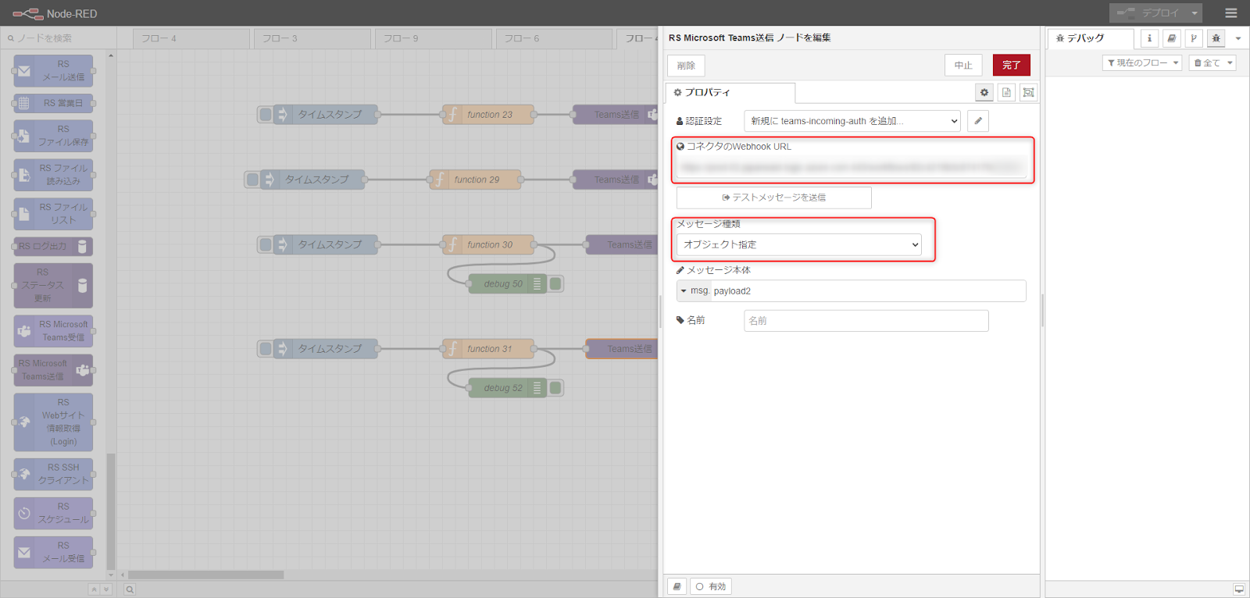The width and height of the screenshot is (1250, 598).
Task: Select the function 29 node
Action: pos(476,180)
